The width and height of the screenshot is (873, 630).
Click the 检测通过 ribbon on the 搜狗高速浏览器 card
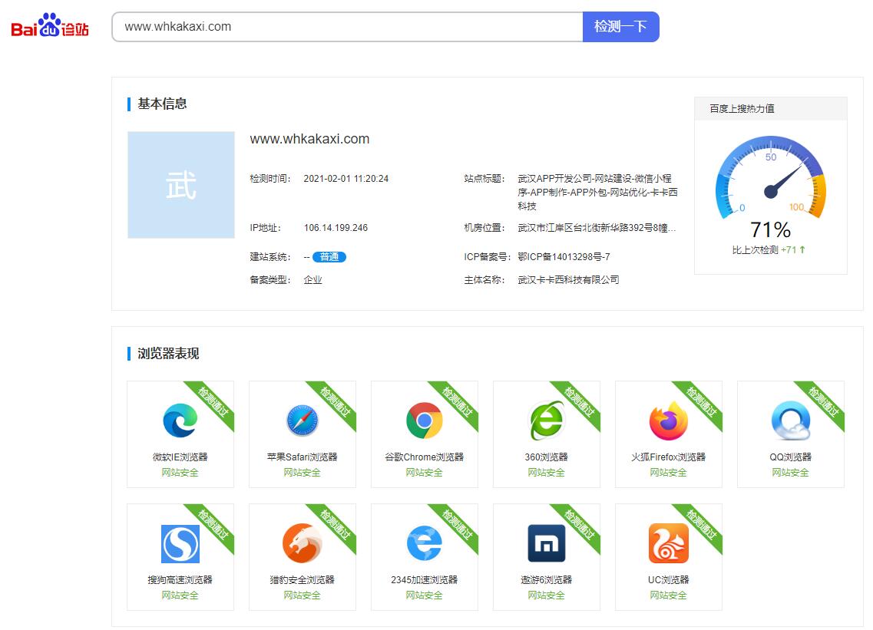pos(213,525)
